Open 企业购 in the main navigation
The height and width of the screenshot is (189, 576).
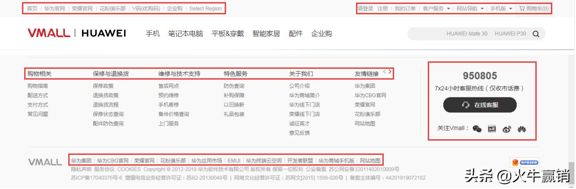(x=321, y=33)
